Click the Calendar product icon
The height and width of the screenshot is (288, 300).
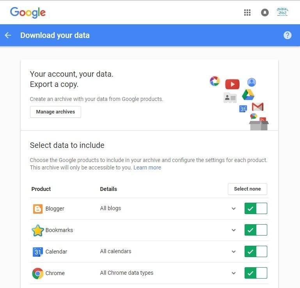pos(37,252)
